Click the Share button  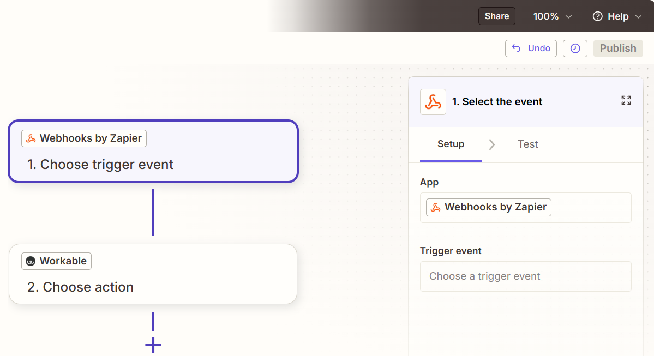coord(496,16)
